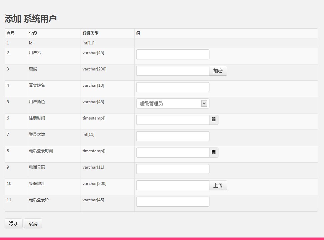Select the 真实姓名 input field
Viewport: 324px width, 240px height.
172,87
